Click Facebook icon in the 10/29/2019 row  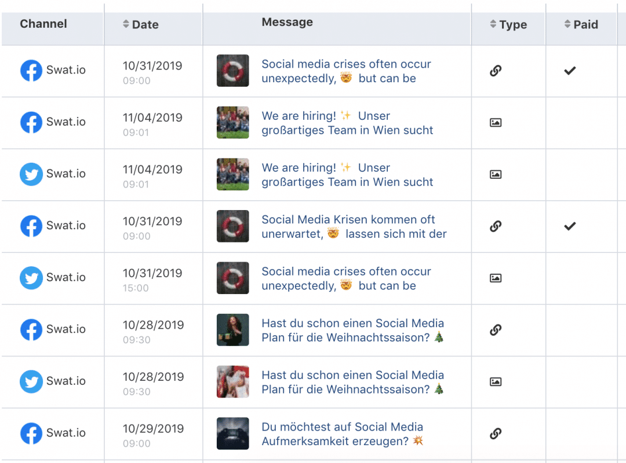(x=31, y=433)
